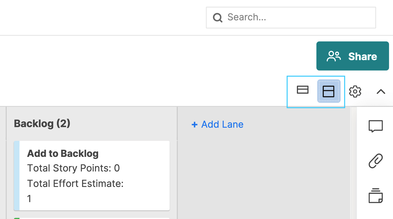Switch to the compact lane view
393x219 pixels.
point(303,90)
